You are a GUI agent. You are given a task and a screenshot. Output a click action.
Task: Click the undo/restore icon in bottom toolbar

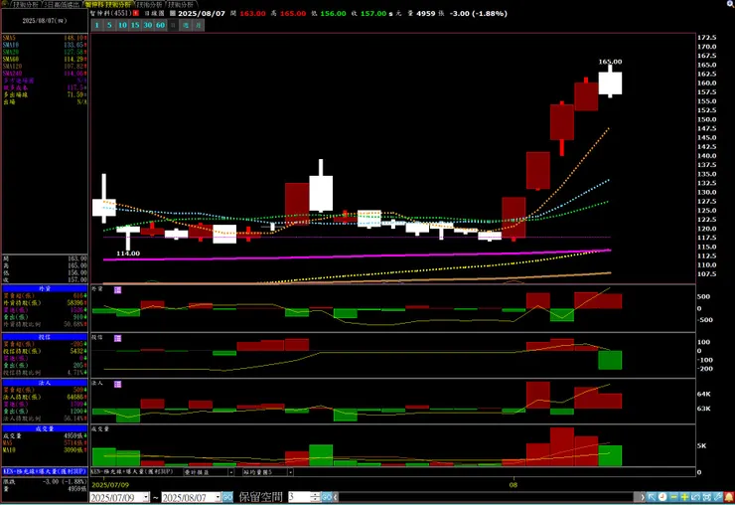(x=695, y=497)
